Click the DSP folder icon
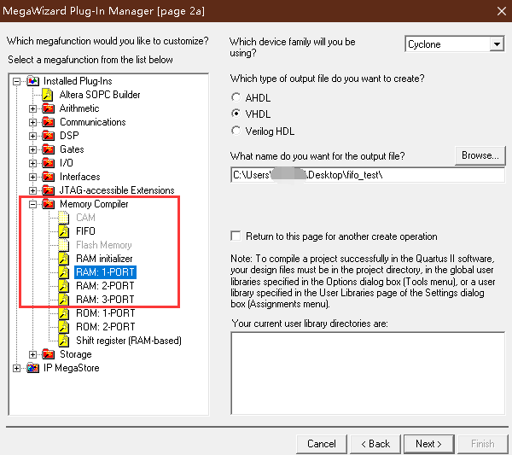Viewport: 512px width, 455px height. [x=49, y=136]
